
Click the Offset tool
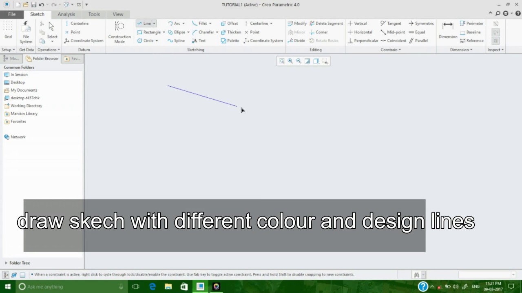[229, 24]
